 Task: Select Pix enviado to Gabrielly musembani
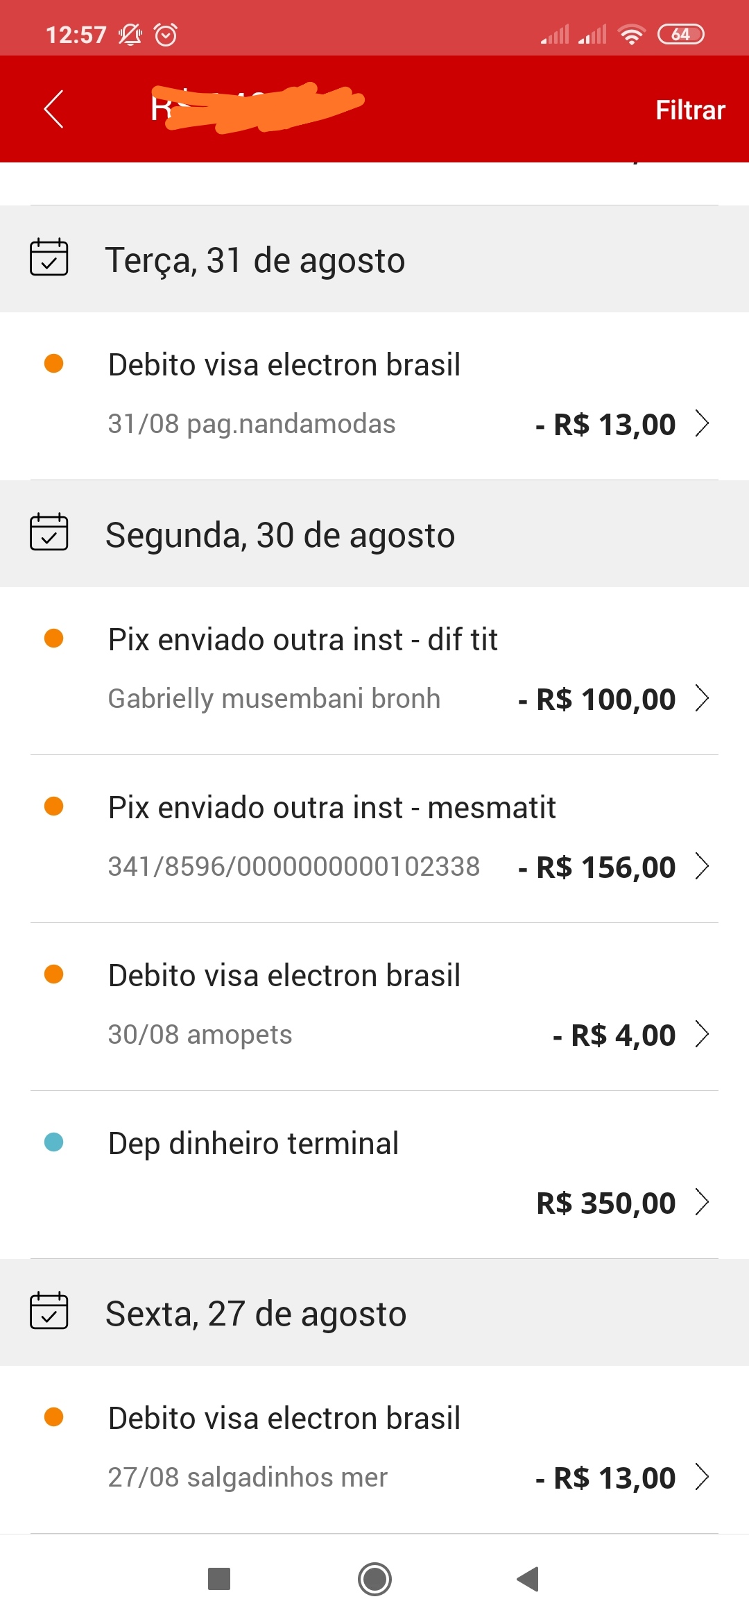(x=302, y=640)
